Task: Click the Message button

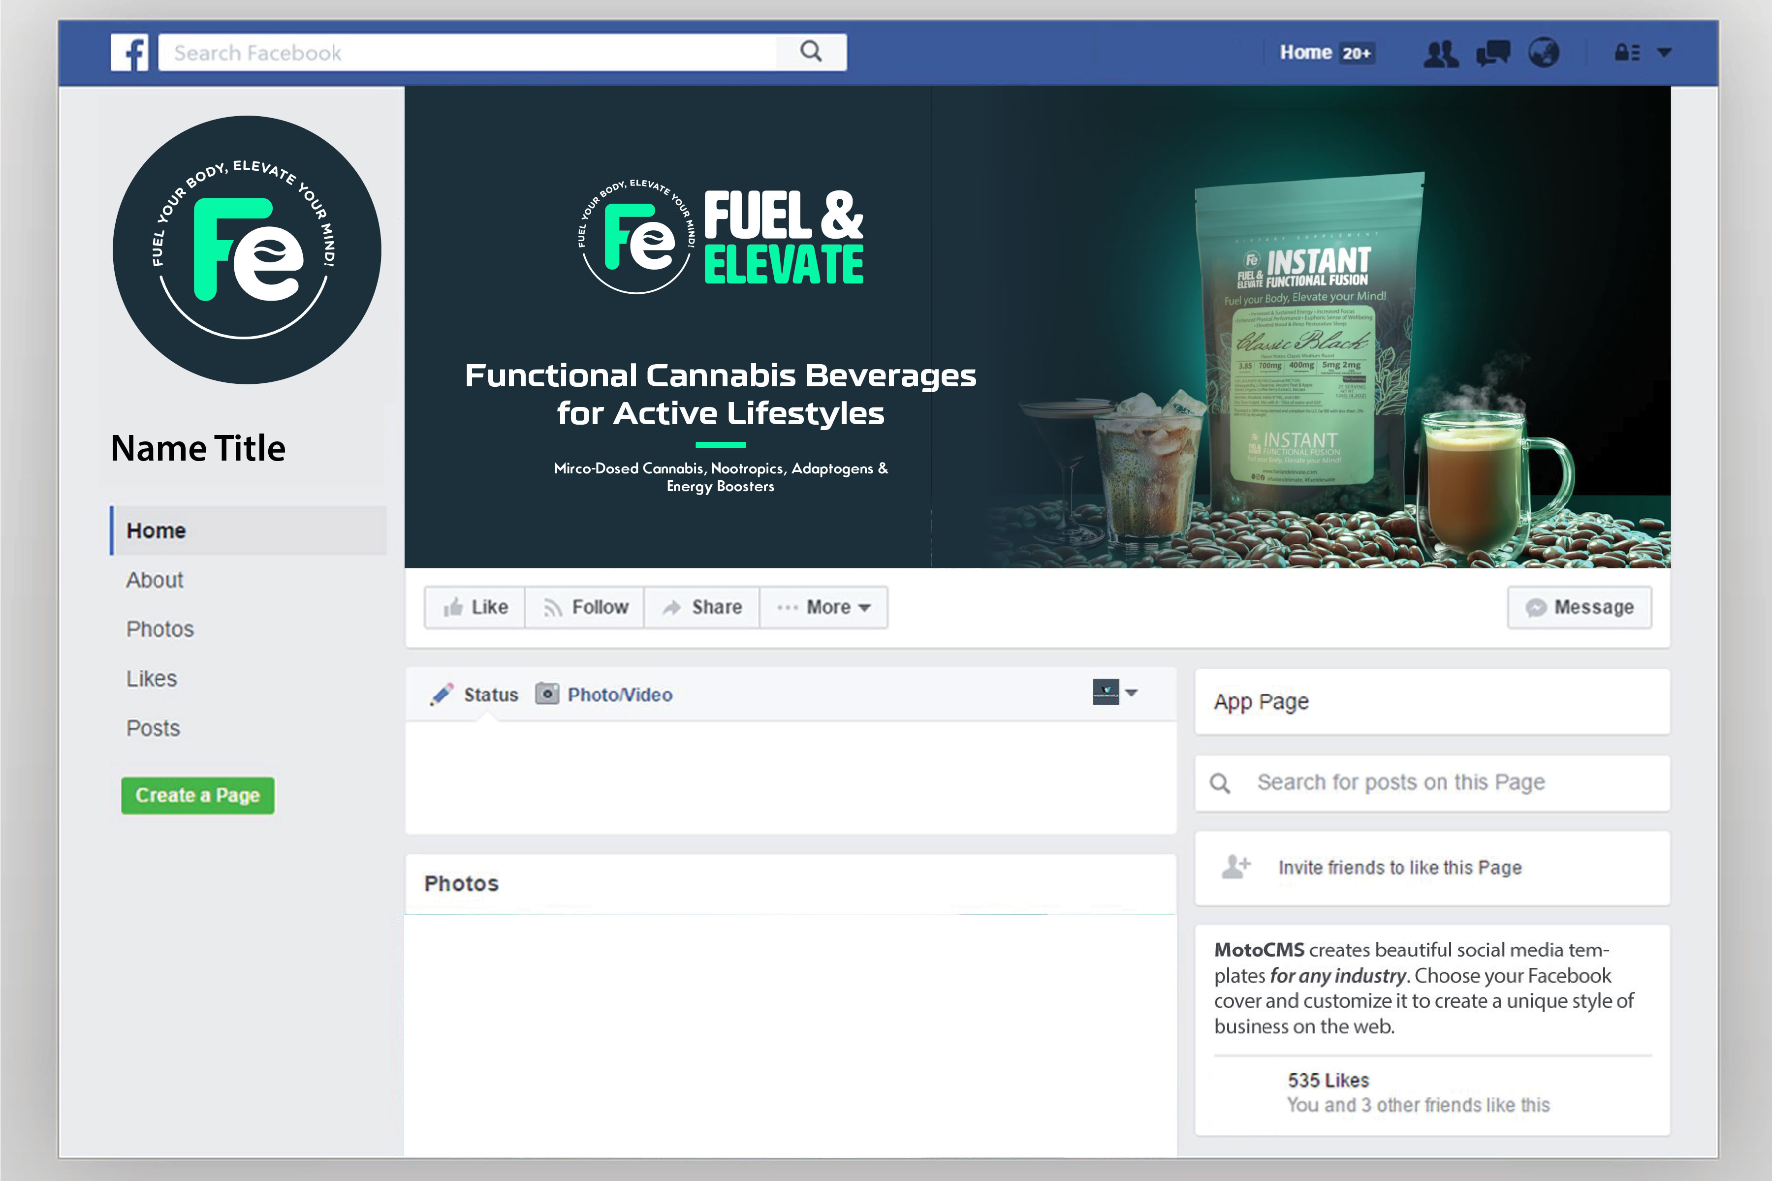Action: [1579, 607]
